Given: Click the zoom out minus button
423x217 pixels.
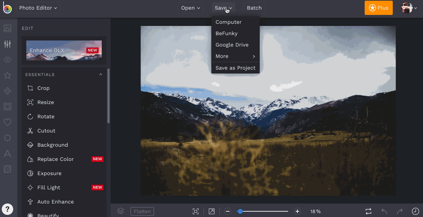Looking at the screenshot, I should click(x=228, y=211).
